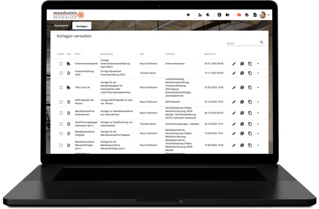The width and height of the screenshot is (319, 209).
Task: Click the stacked-pages icon for Mandatsannahme Ehegatte
Action: (x=242, y=134)
